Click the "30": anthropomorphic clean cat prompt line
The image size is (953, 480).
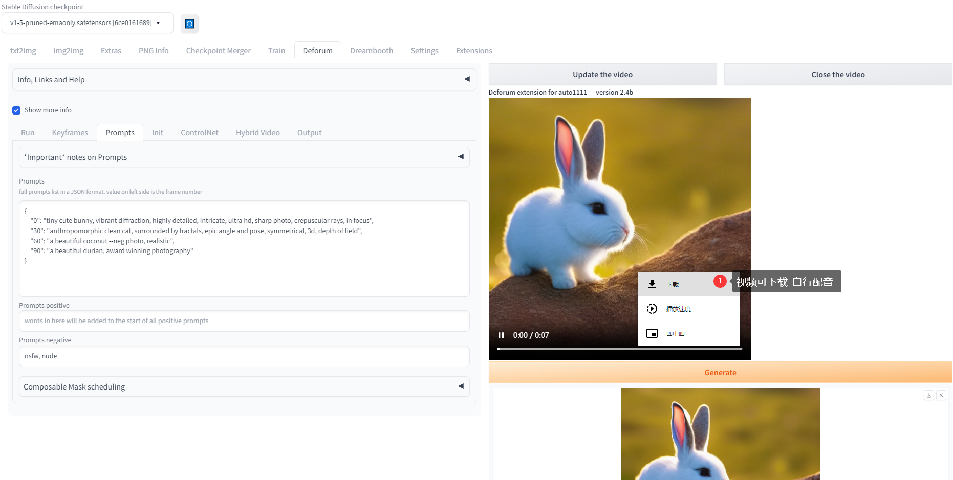click(196, 231)
